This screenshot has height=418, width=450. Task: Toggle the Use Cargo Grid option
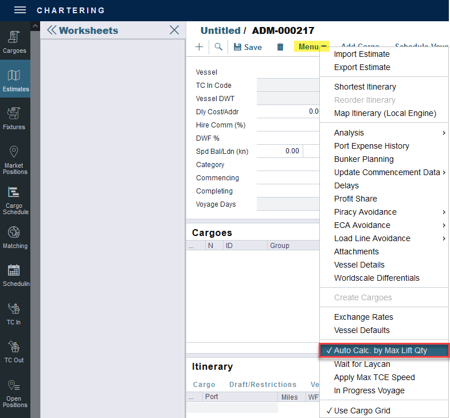362,411
